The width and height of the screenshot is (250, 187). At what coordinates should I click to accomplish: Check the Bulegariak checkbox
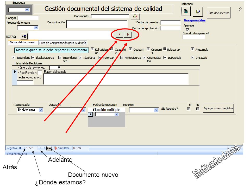[x=165, y=49]
